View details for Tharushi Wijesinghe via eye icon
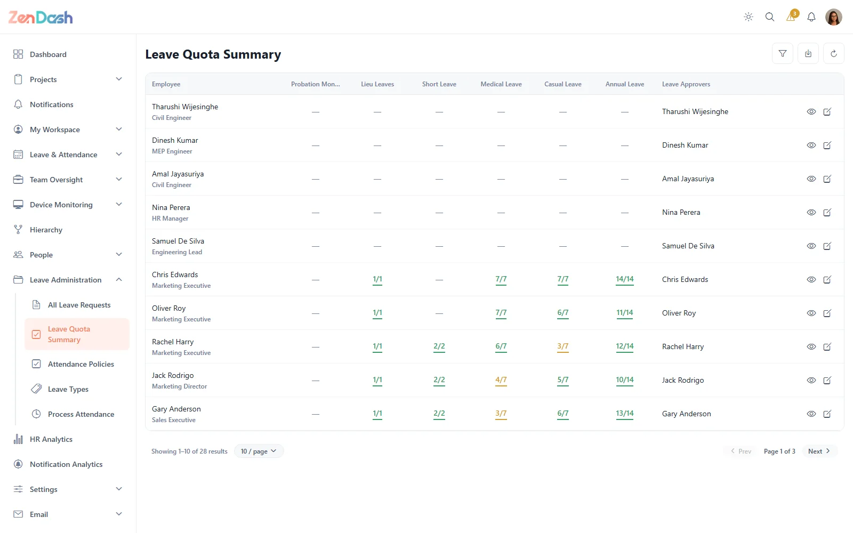 point(811,111)
